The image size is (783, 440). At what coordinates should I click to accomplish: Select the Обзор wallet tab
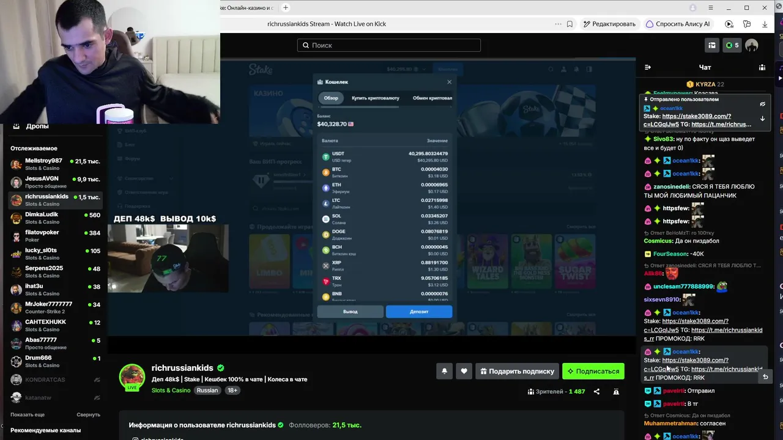[331, 98]
